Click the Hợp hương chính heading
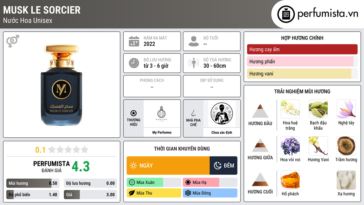The width and height of the screenshot is (364, 205). click(x=302, y=38)
